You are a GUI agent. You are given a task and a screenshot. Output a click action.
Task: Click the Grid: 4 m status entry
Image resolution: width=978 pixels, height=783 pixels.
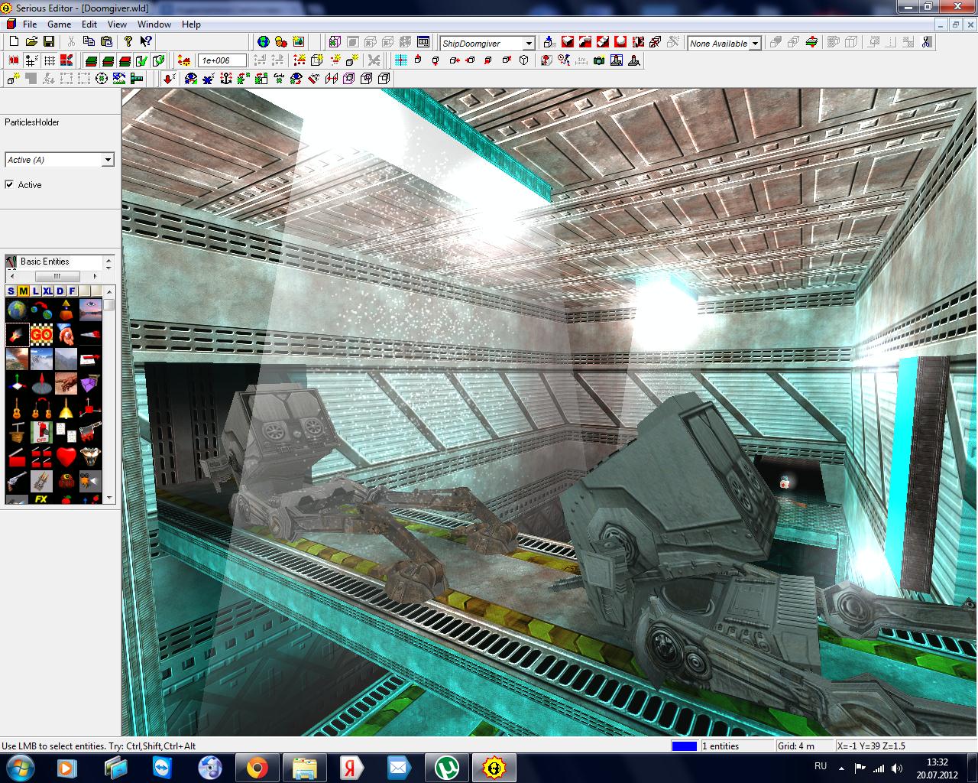796,746
